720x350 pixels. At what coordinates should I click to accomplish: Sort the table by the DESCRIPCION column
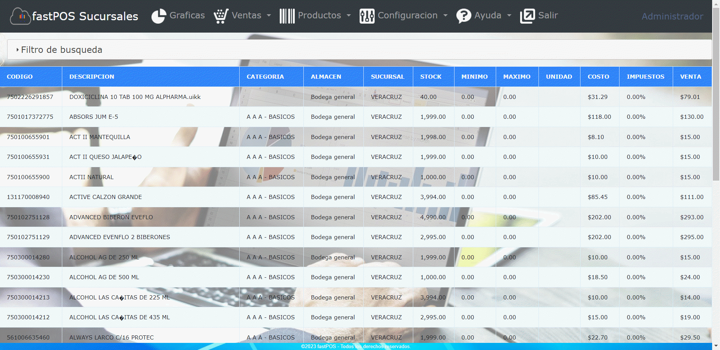click(x=91, y=76)
